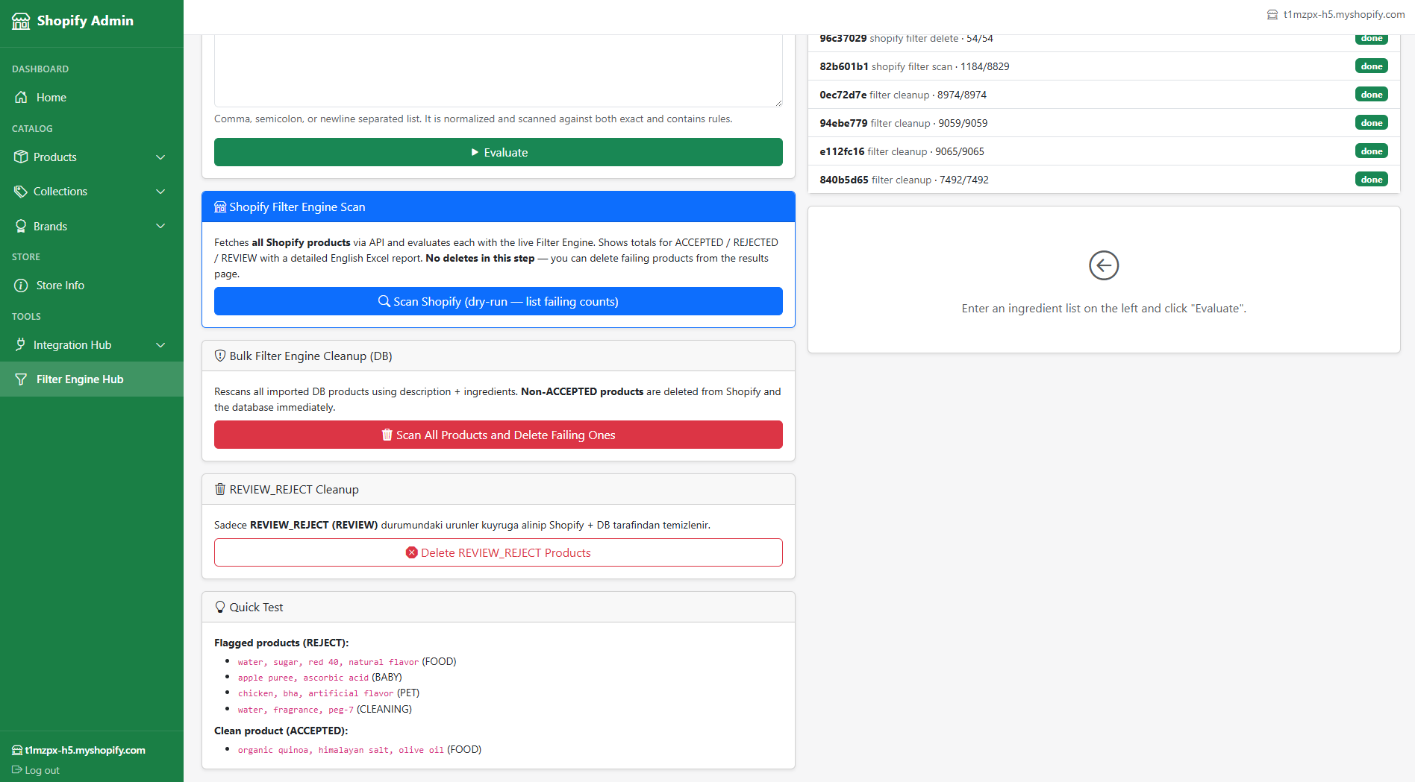Run the Evaluate button

(499, 152)
